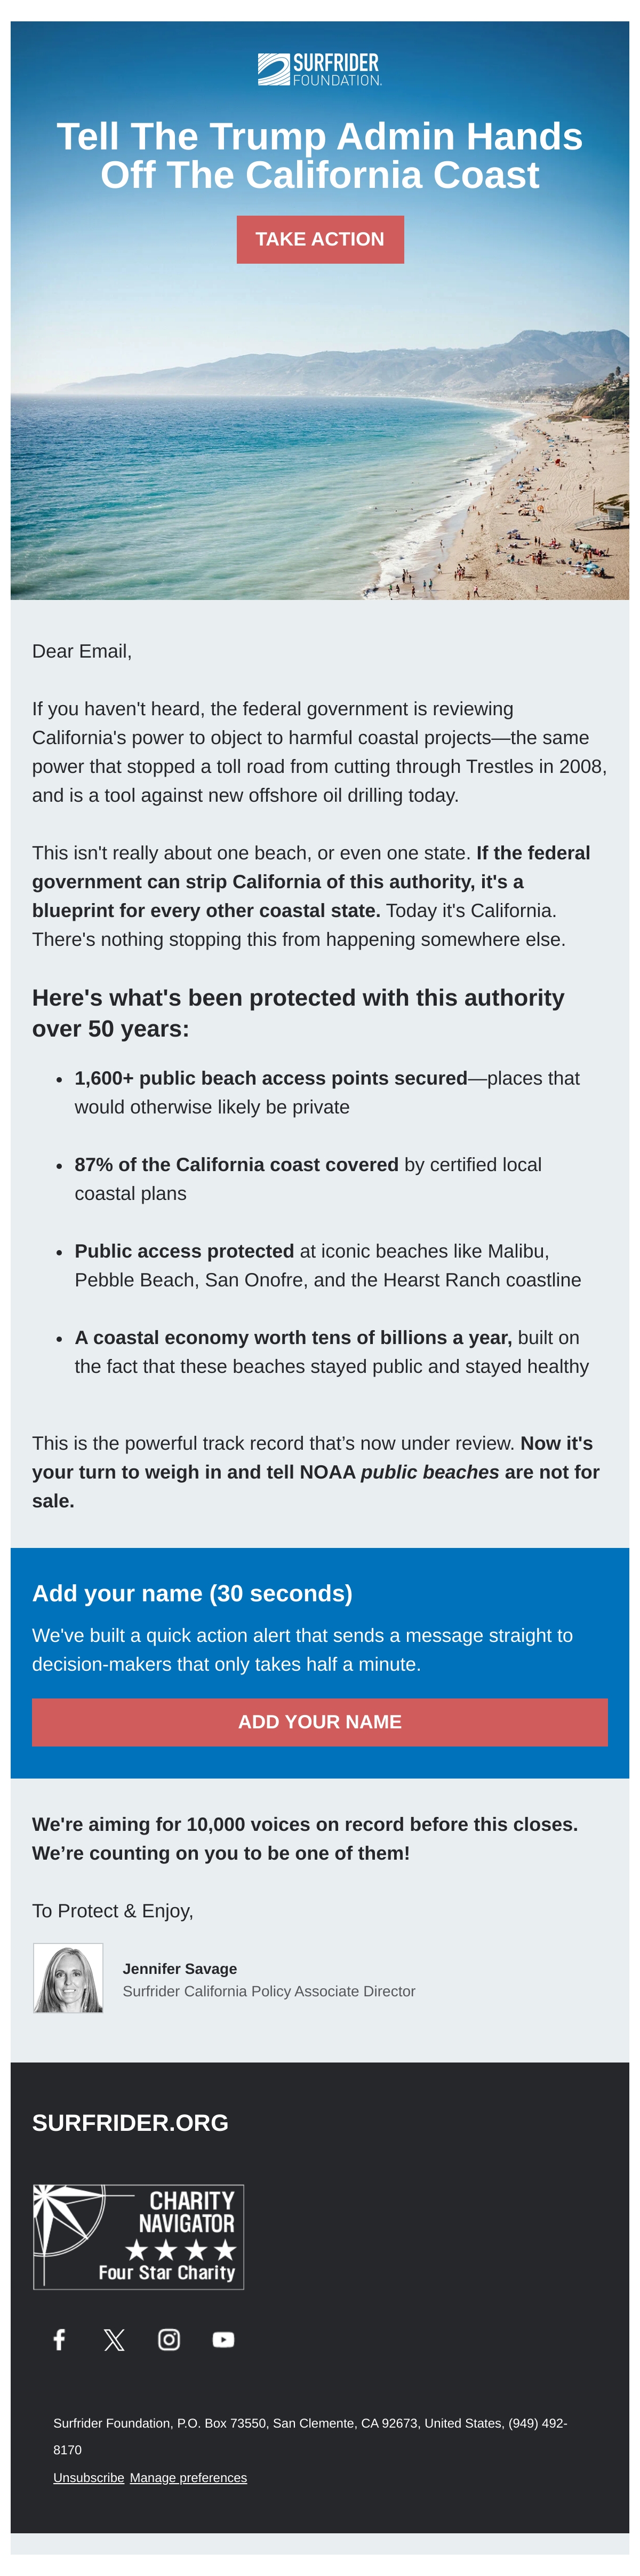This screenshot has height=2576, width=640.
Task: Open the Instagram icon in footer
Action: pos(169,2339)
